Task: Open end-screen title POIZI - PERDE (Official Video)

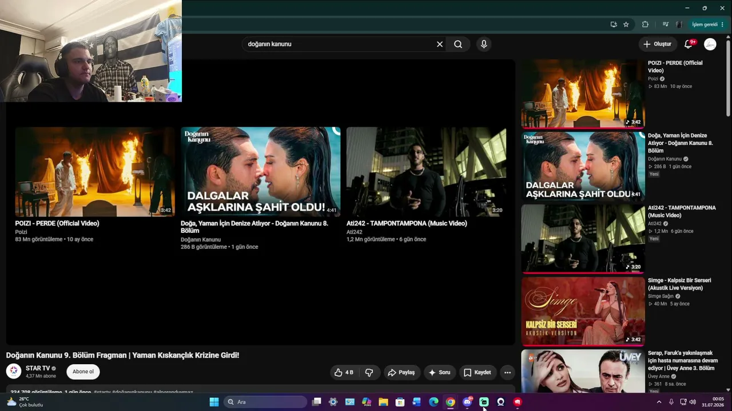Action: click(x=57, y=223)
